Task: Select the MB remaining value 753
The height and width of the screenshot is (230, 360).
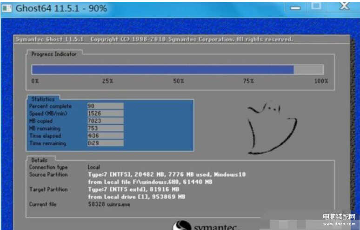Action: [106, 128]
